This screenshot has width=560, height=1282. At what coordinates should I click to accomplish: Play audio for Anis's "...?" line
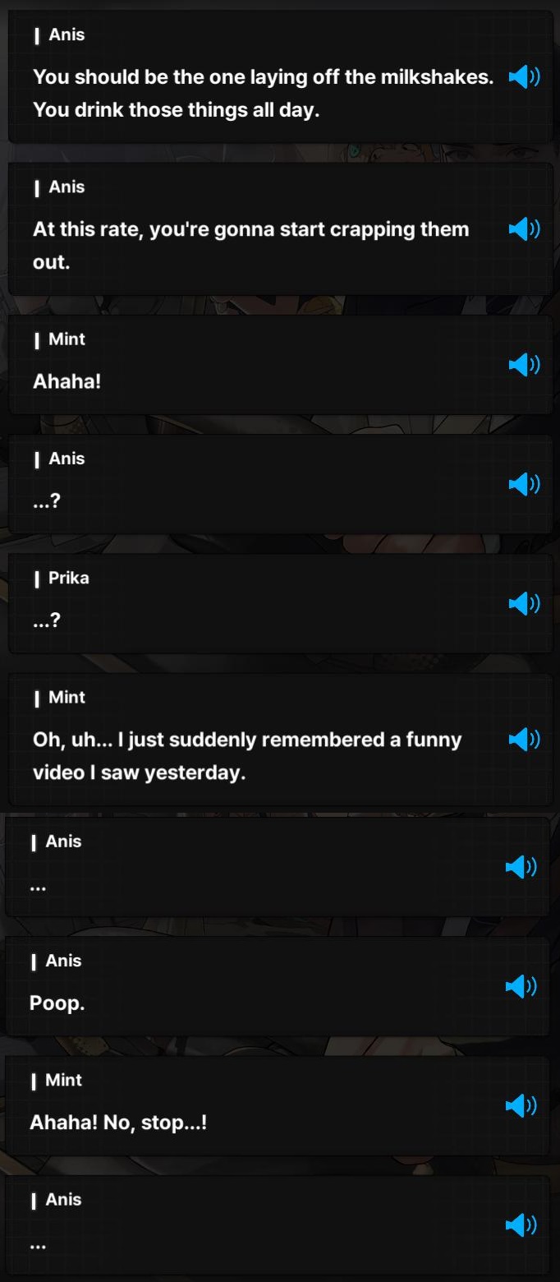click(x=524, y=484)
